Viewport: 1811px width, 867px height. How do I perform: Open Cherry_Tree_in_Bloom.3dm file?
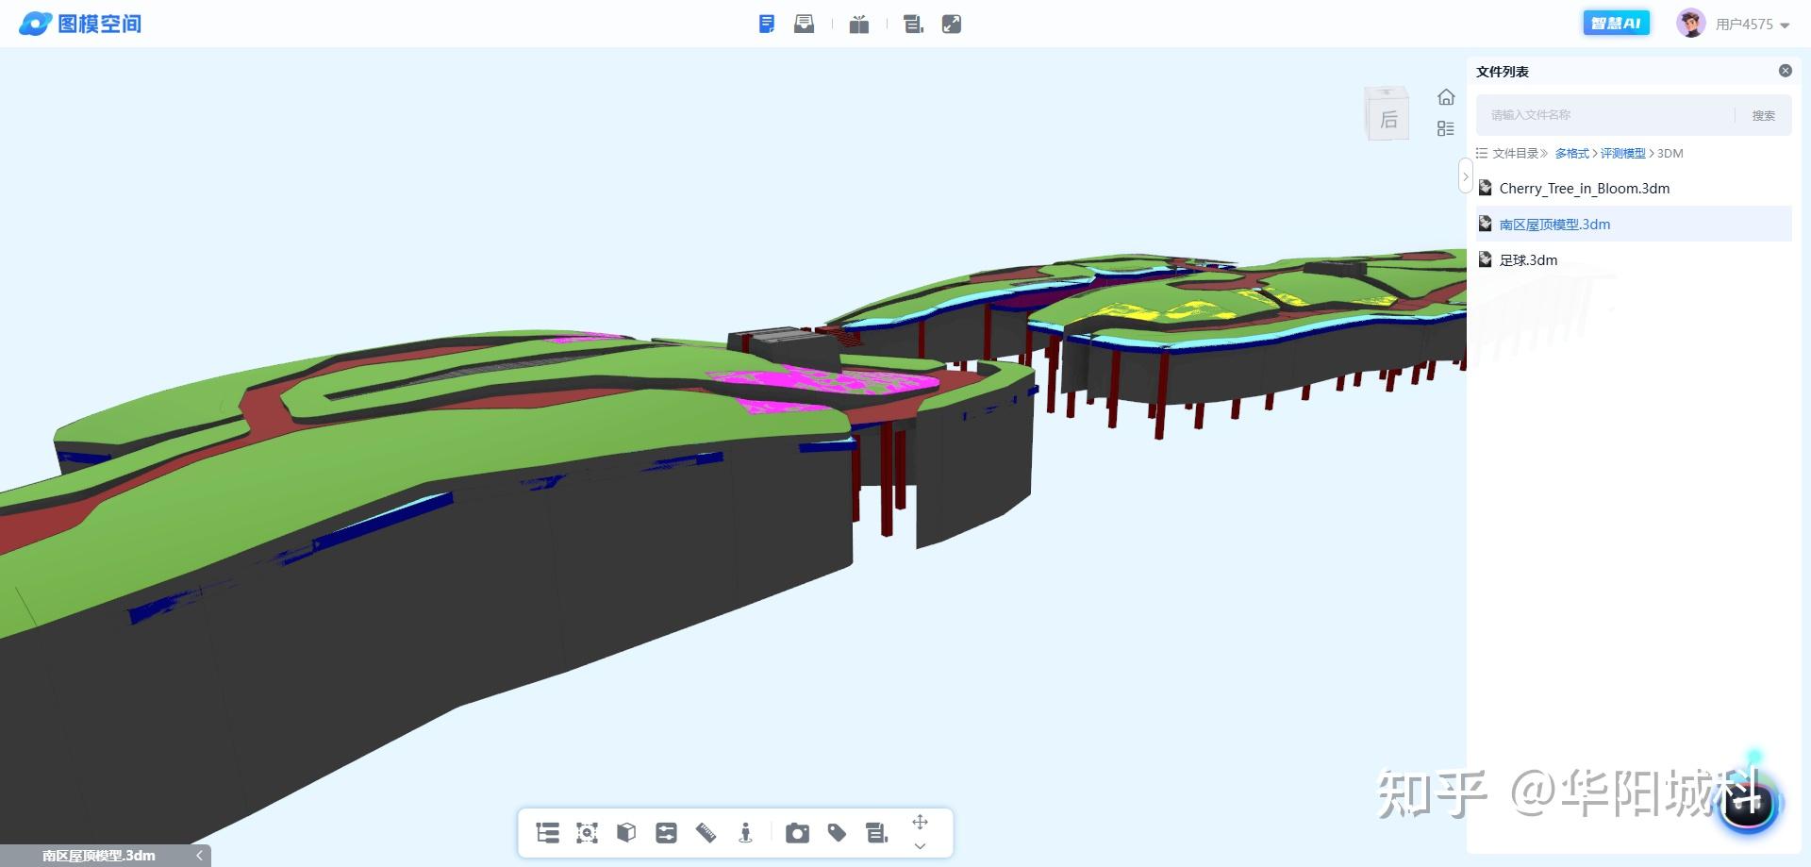tap(1584, 189)
